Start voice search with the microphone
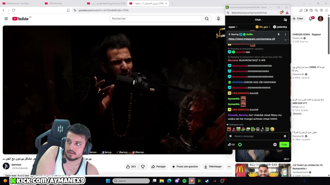 pyautogui.click(x=218, y=19)
